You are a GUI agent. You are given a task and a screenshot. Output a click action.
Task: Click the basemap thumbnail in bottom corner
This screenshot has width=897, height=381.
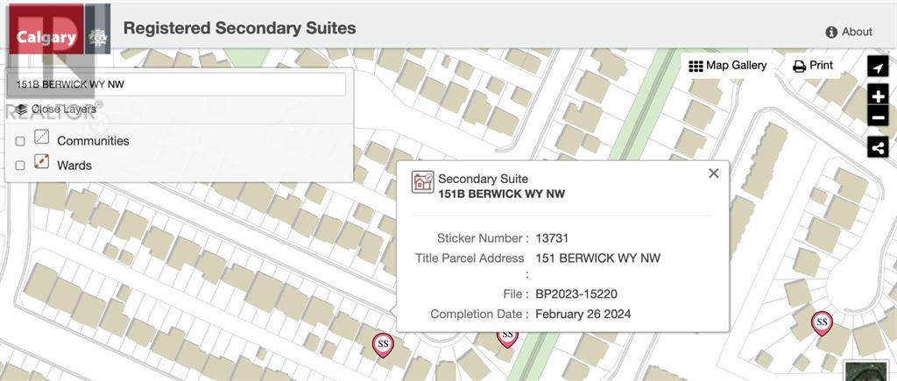[866, 371]
